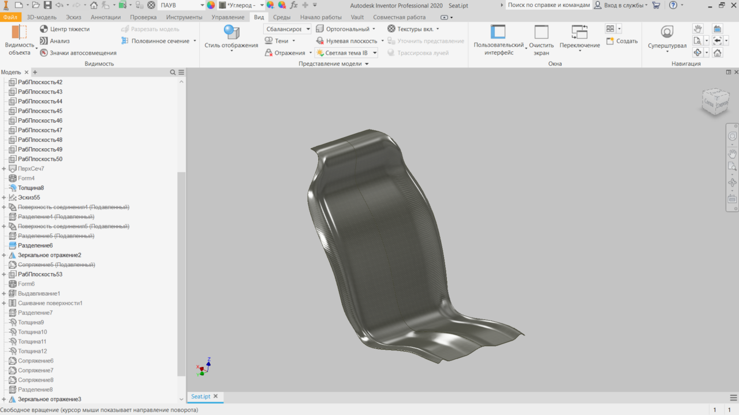Screen dimensions: 739x415
Task: Click Значки автосовмещения icon
Action: tap(44, 53)
